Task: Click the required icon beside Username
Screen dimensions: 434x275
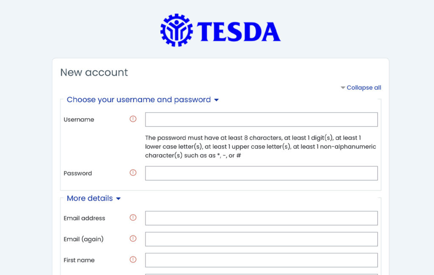Action: click(133, 119)
